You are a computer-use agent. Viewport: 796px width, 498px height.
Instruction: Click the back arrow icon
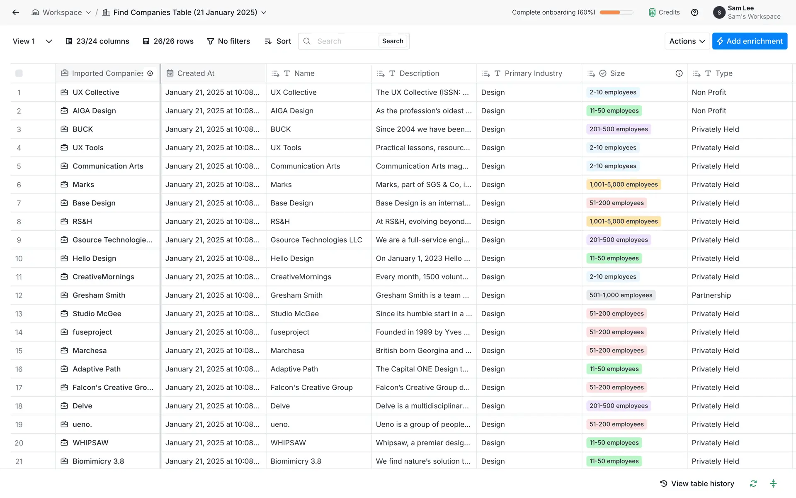(x=16, y=12)
